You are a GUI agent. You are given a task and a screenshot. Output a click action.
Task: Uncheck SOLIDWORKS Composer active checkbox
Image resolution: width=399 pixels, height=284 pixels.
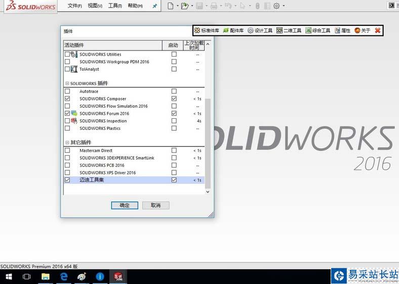tap(67, 99)
